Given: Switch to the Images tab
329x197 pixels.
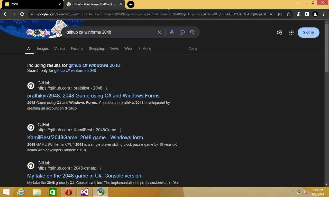Looking at the screenshot, I should pos(43,48).
